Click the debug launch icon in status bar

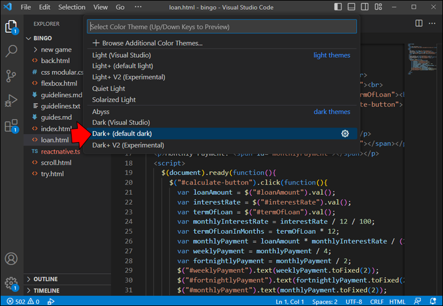click(51, 302)
